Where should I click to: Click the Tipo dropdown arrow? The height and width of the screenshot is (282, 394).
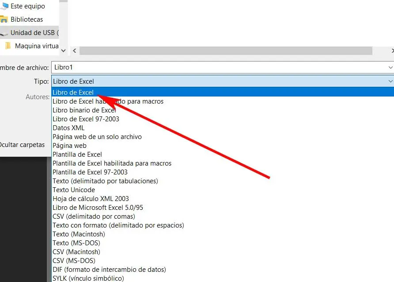coord(390,81)
